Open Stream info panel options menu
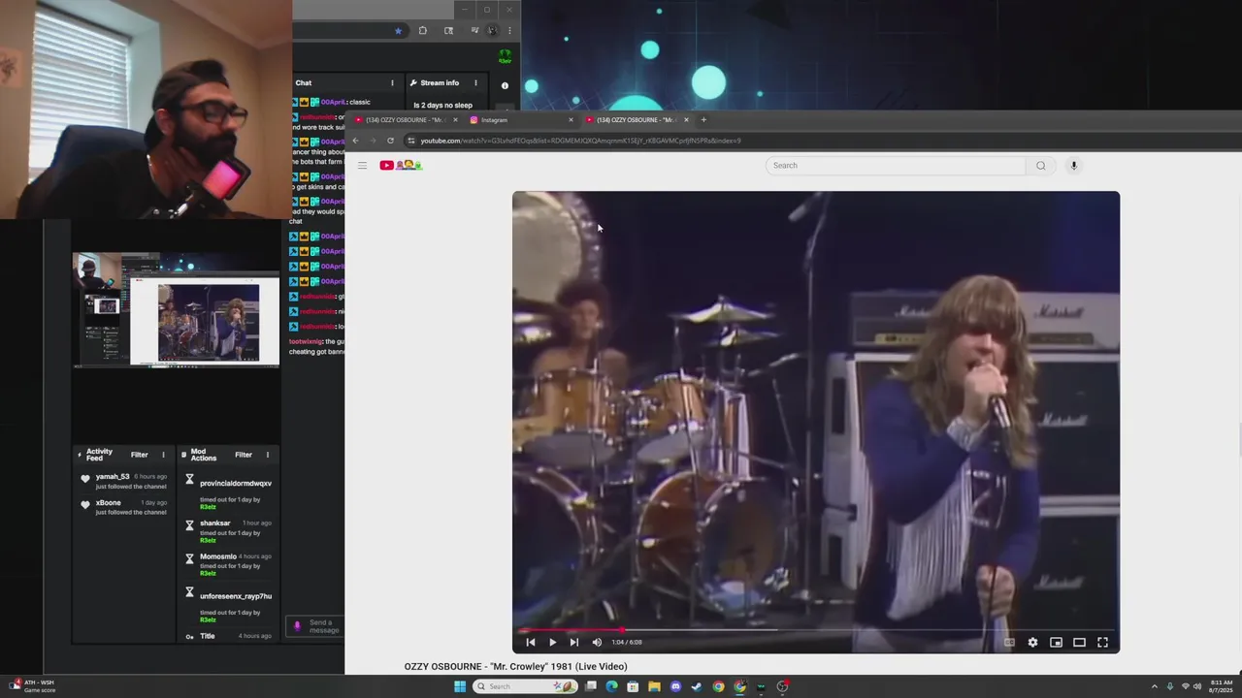The image size is (1242, 698). (475, 82)
